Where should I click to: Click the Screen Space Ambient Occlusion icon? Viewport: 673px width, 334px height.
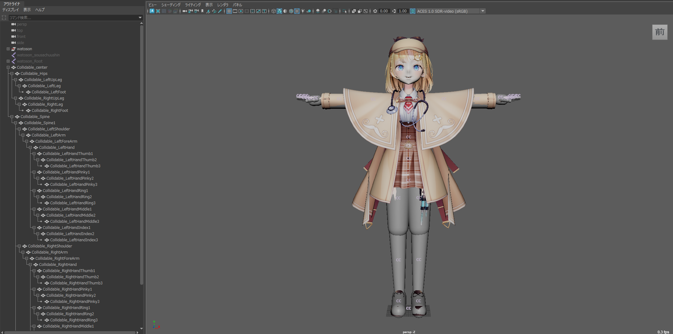[x=318, y=11]
